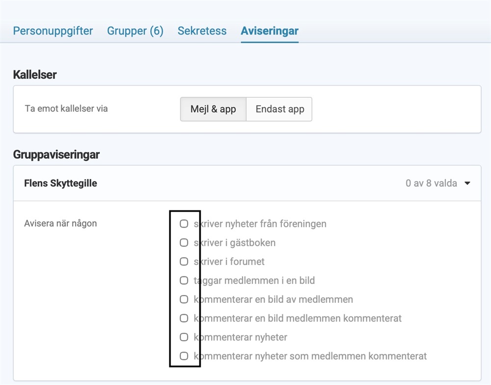Check the skriver i forumet option
Image resolution: width=491 pixels, height=385 pixels.
tap(184, 262)
